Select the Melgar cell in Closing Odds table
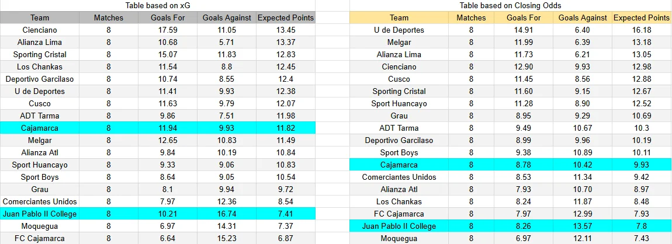Image resolution: width=672 pixels, height=244 pixels. (x=399, y=43)
